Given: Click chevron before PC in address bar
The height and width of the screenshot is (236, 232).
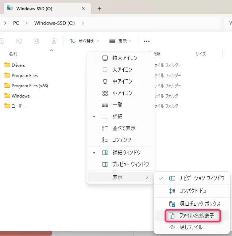Looking at the screenshot, I should (x=5, y=23).
